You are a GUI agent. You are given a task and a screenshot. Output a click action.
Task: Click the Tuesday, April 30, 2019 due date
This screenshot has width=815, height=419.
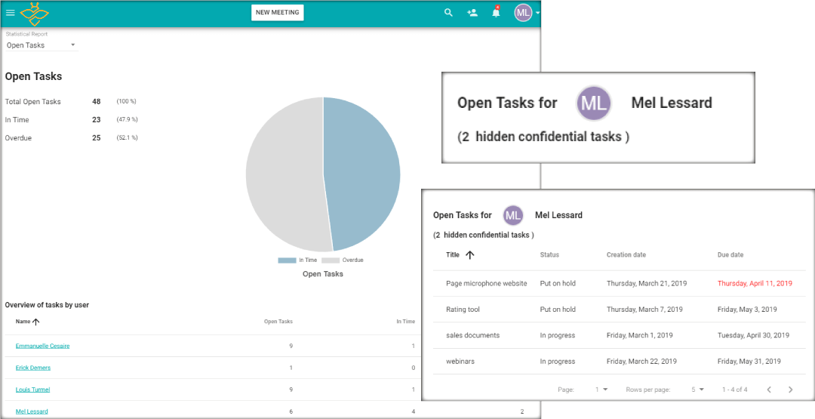753,335
